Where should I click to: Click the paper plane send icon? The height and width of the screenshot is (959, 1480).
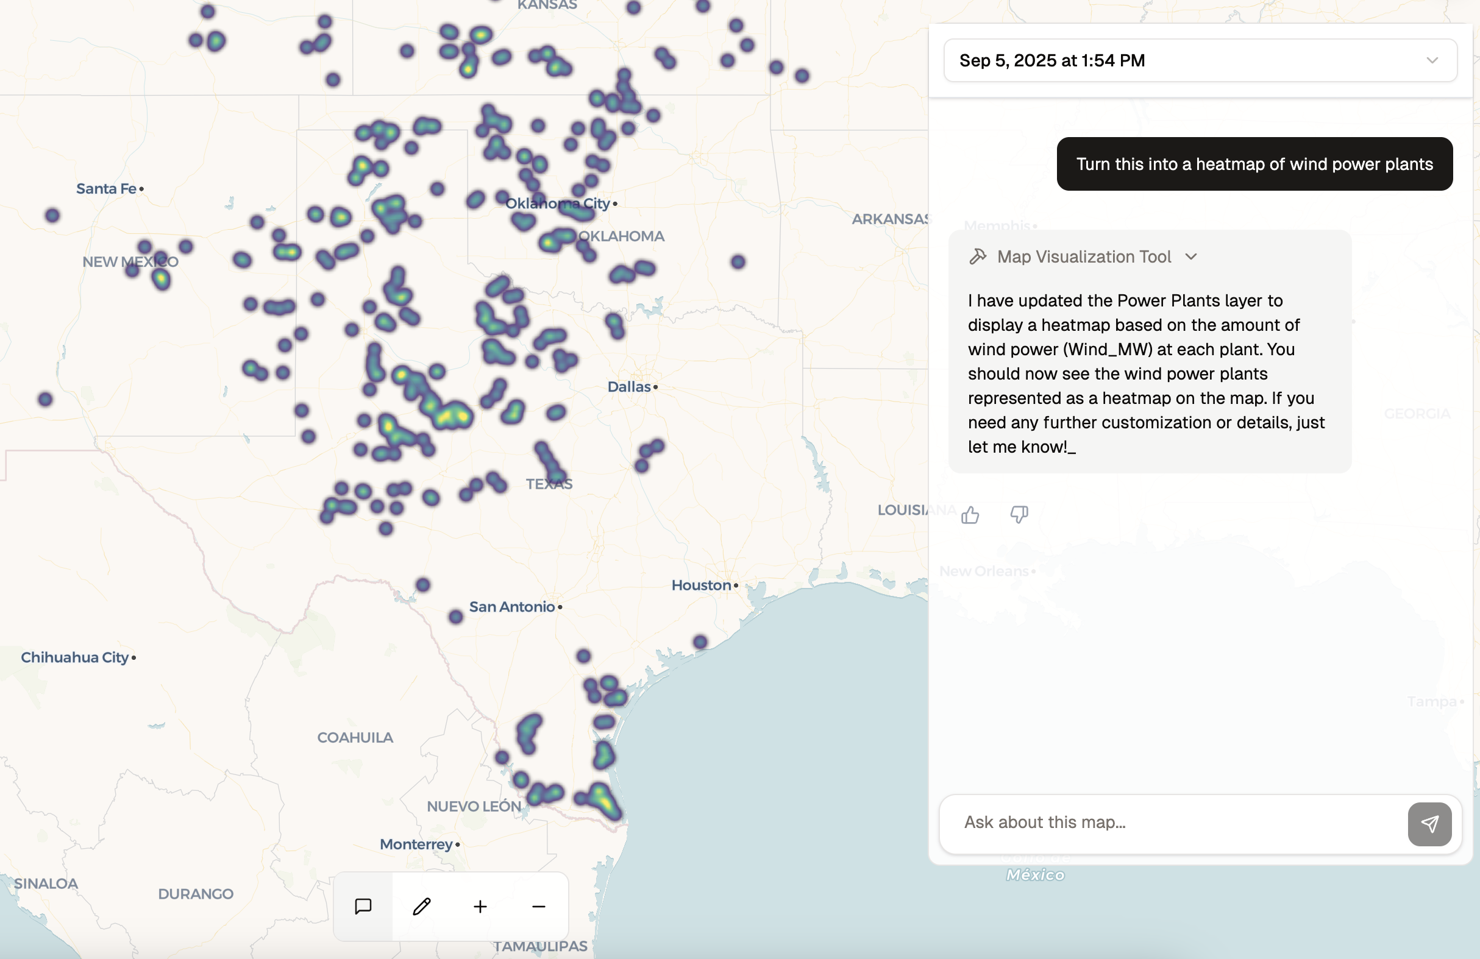pyautogui.click(x=1429, y=824)
